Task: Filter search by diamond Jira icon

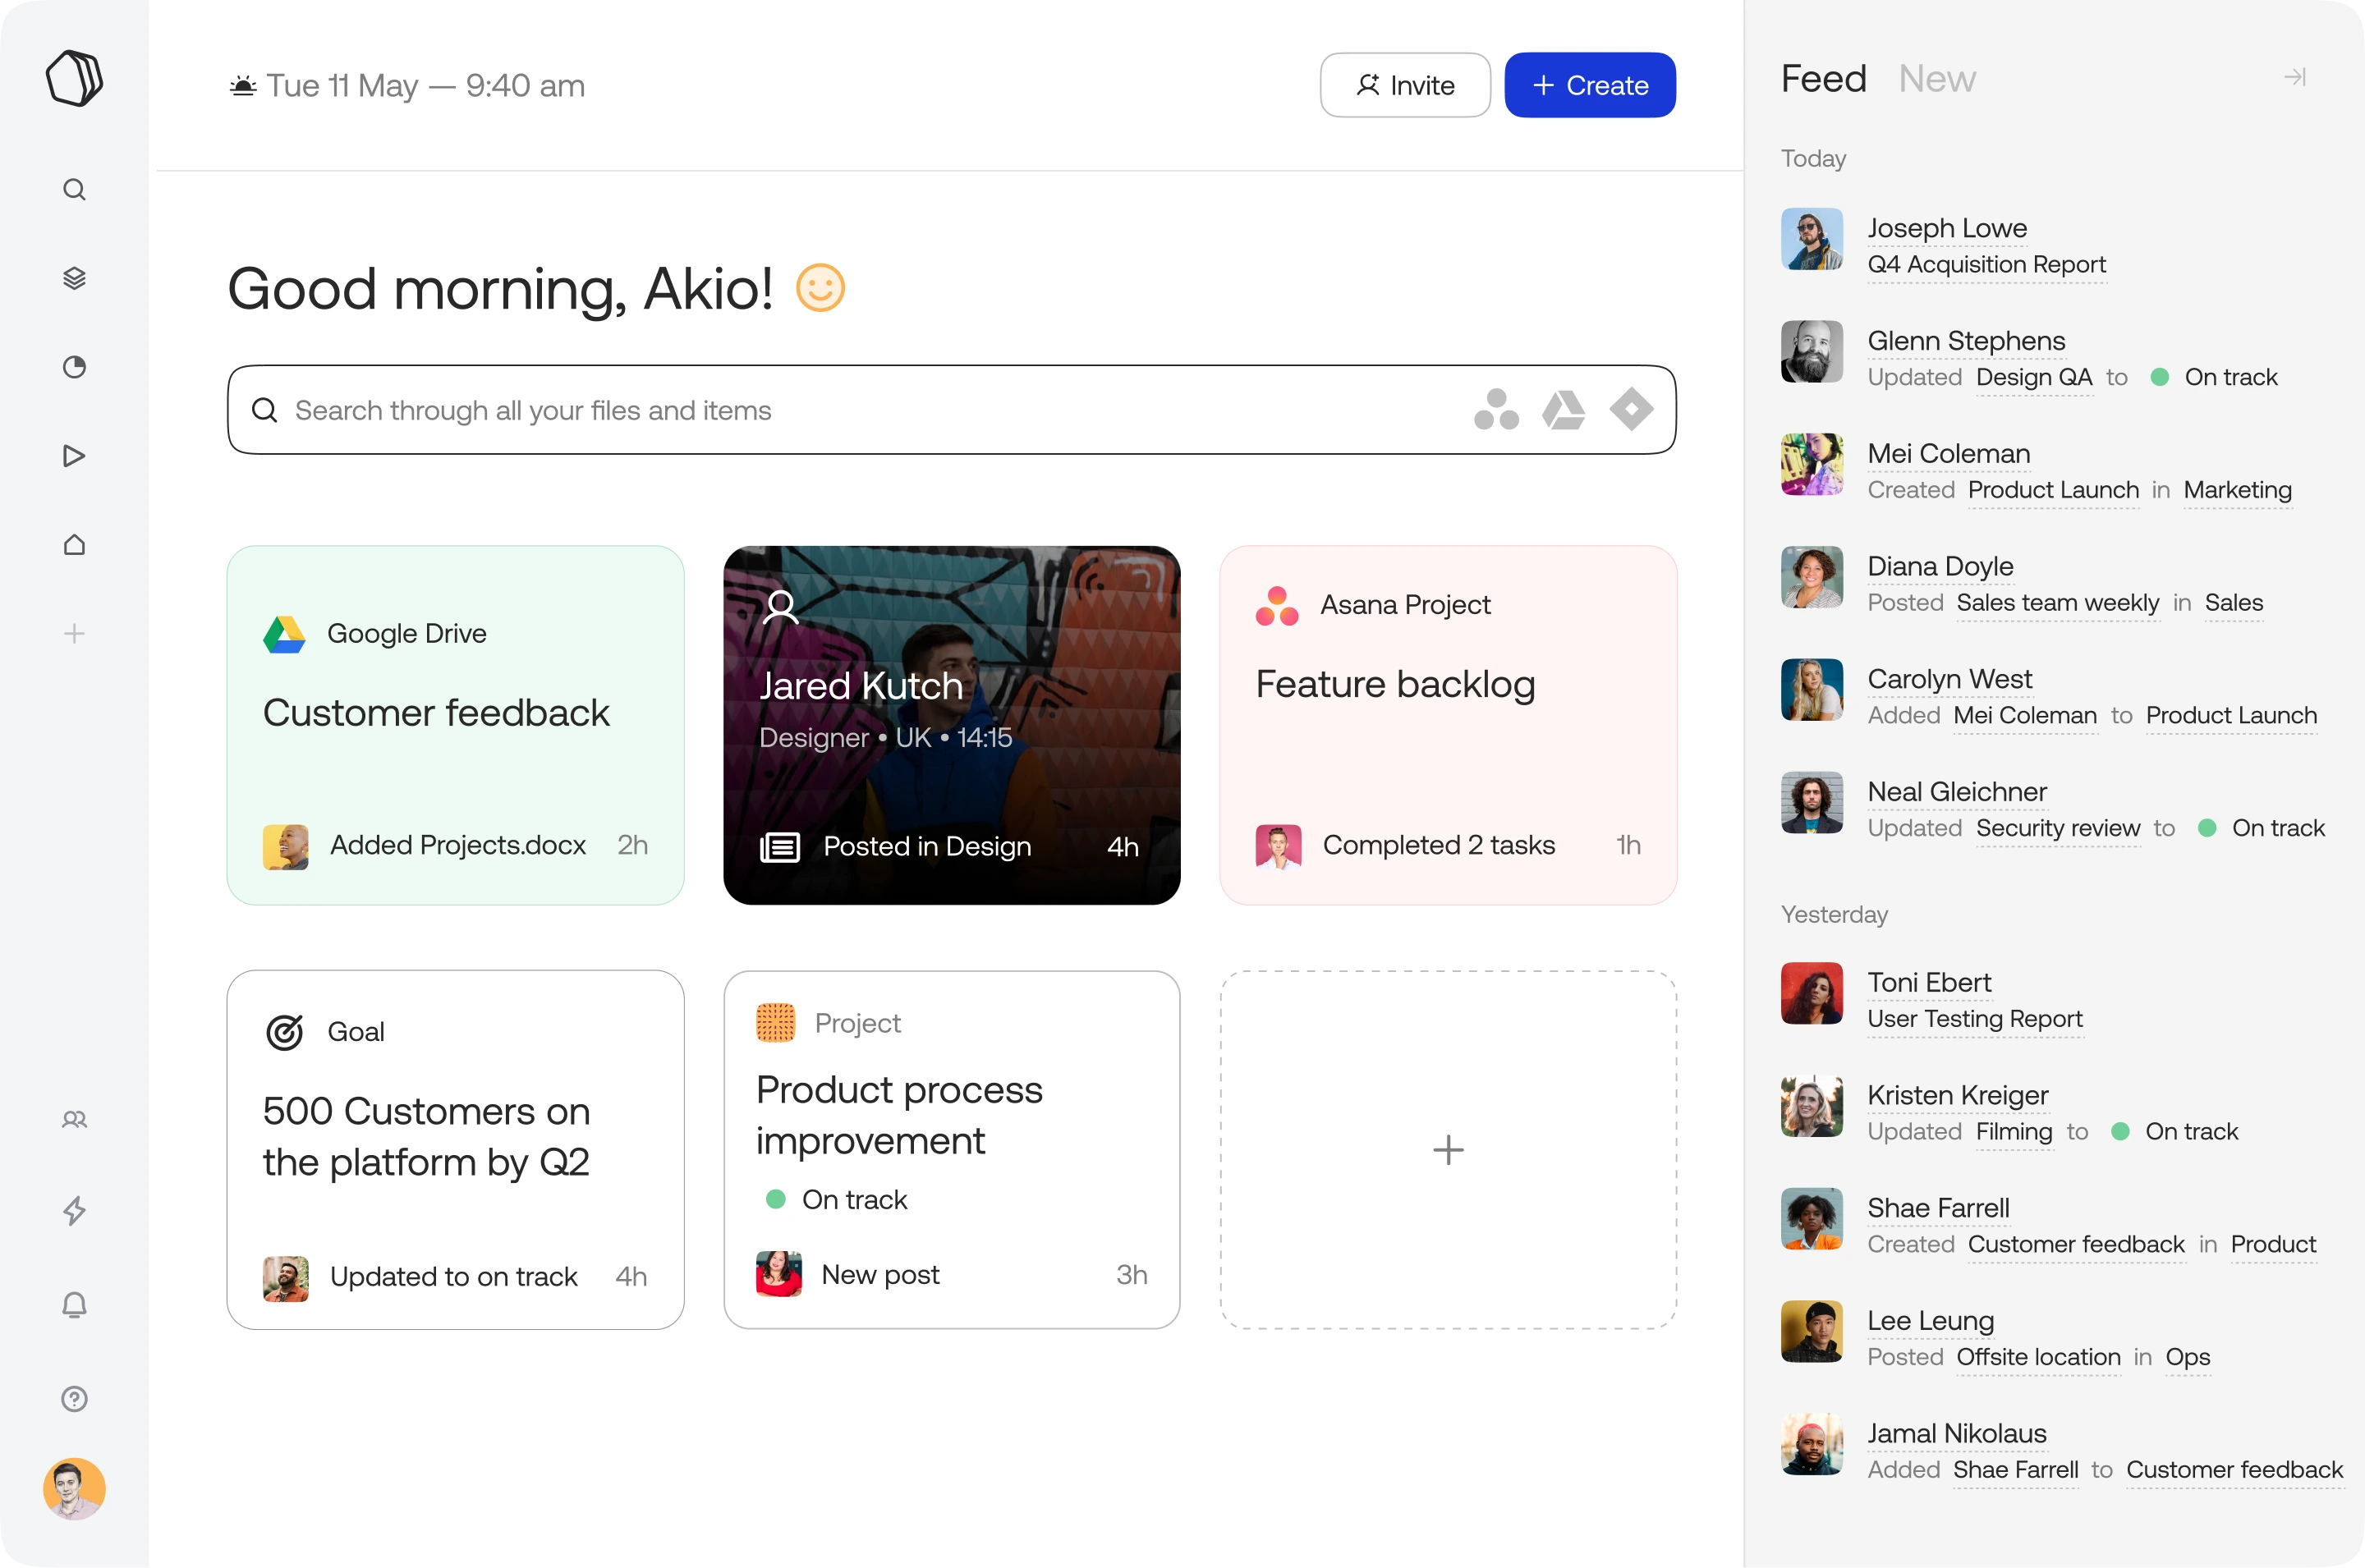Action: pyautogui.click(x=1632, y=410)
